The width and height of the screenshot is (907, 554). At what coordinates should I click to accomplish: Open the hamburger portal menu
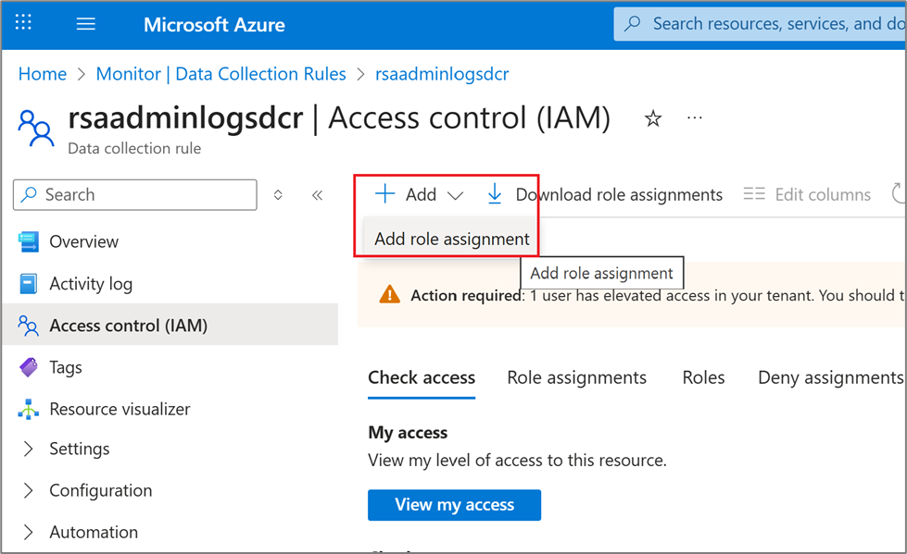[x=86, y=24]
